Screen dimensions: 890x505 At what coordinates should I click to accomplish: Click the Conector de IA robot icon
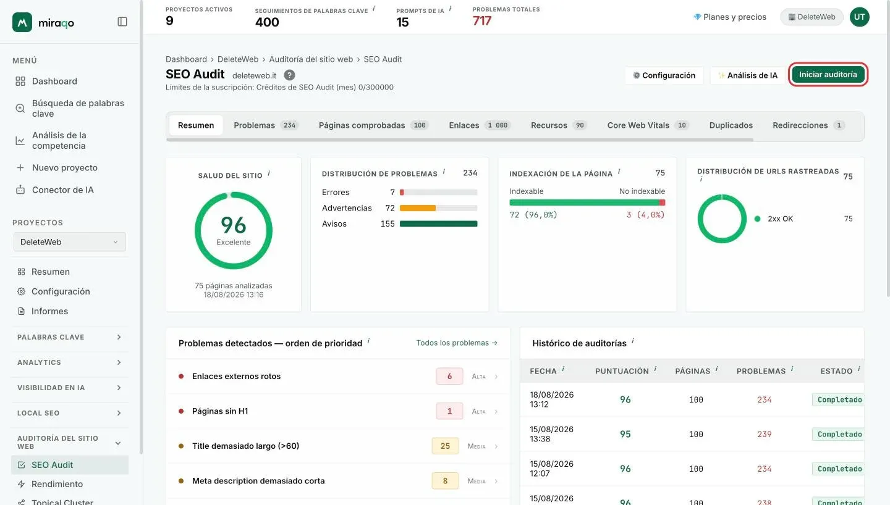coord(20,190)
